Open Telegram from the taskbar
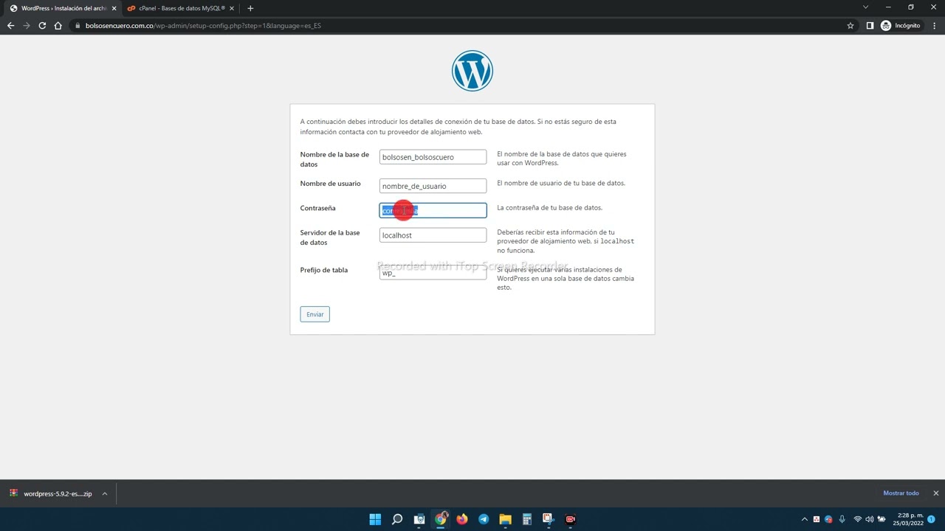 [484, 519]
